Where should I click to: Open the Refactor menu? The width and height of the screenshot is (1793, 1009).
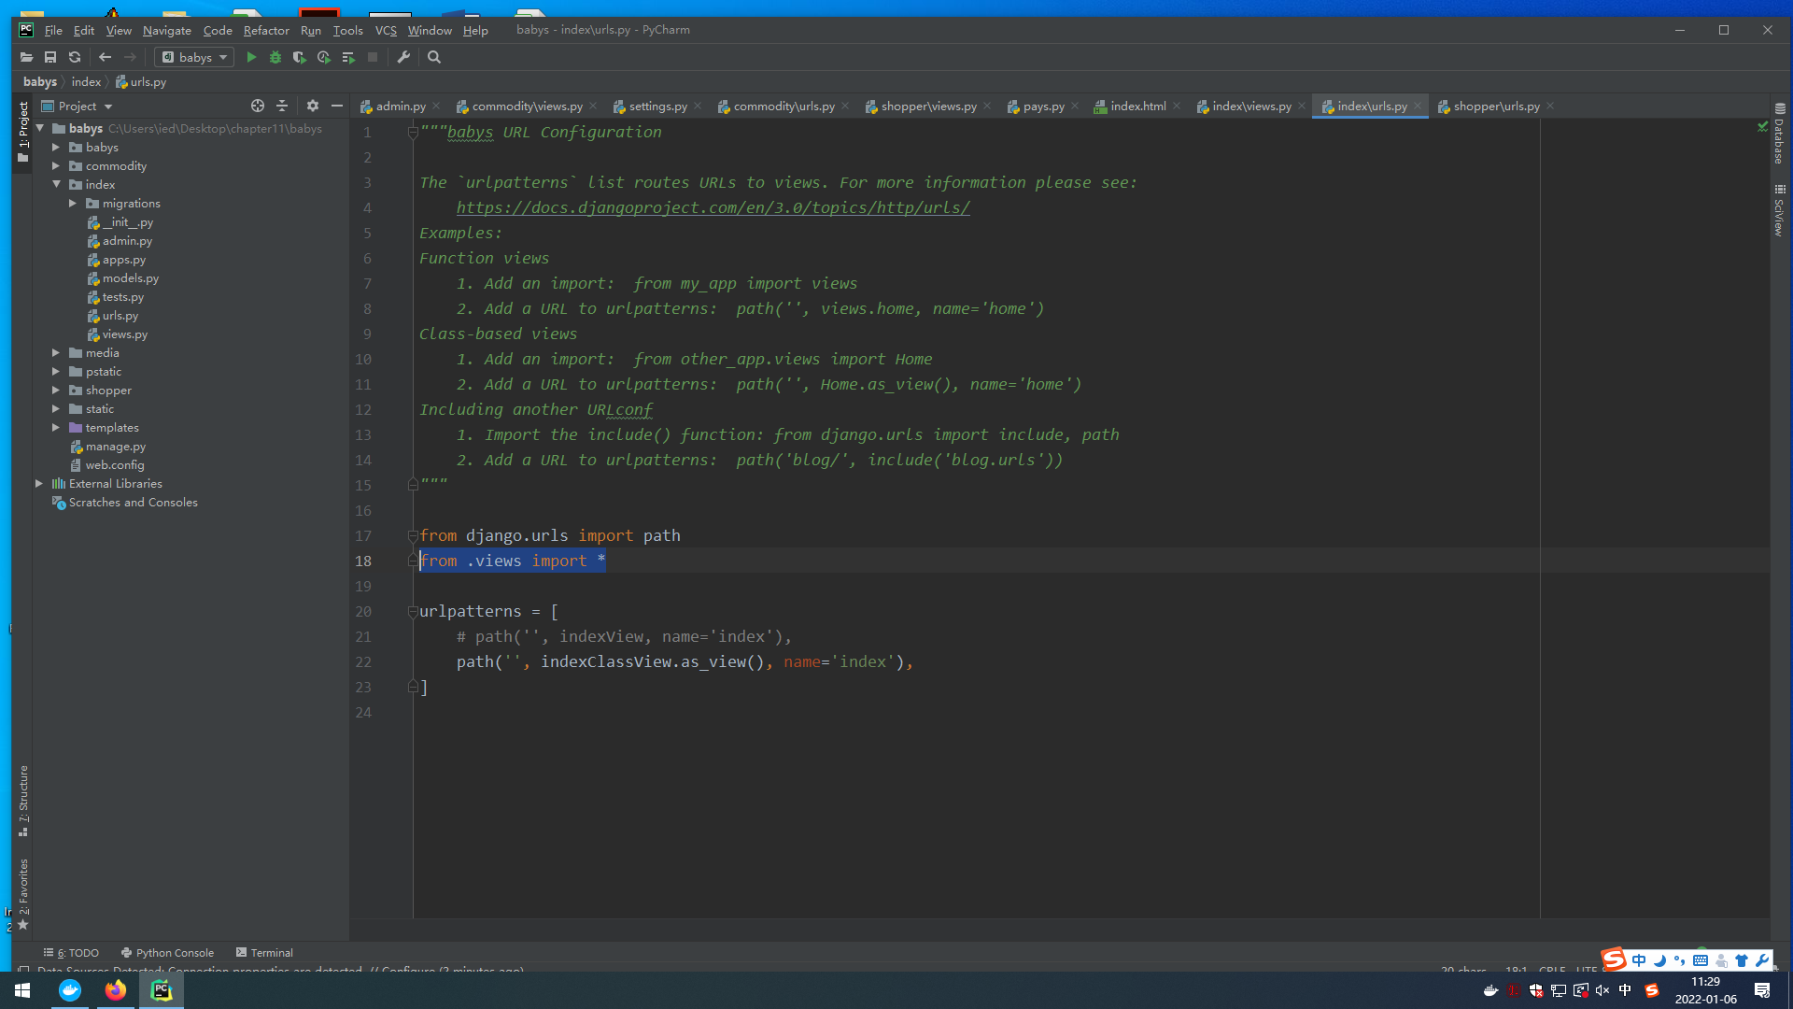266,30
